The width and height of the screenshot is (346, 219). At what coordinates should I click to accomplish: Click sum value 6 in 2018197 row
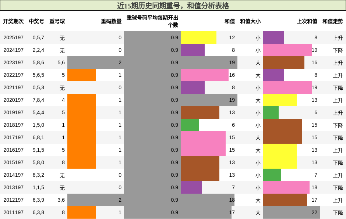(x=233, y=125)
